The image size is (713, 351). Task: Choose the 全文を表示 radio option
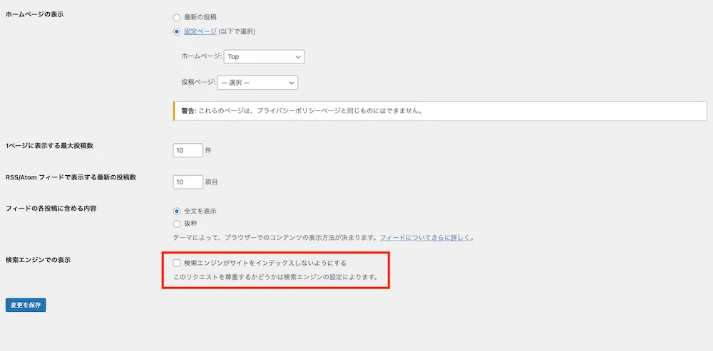pyautogui.click(x=177, y=211)
